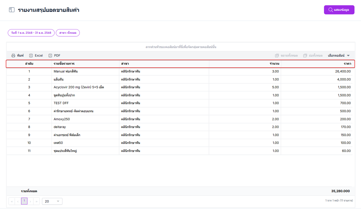Viewport: 361px width, 209px height.
Task: Export the table to Excel
Action: 36,55
